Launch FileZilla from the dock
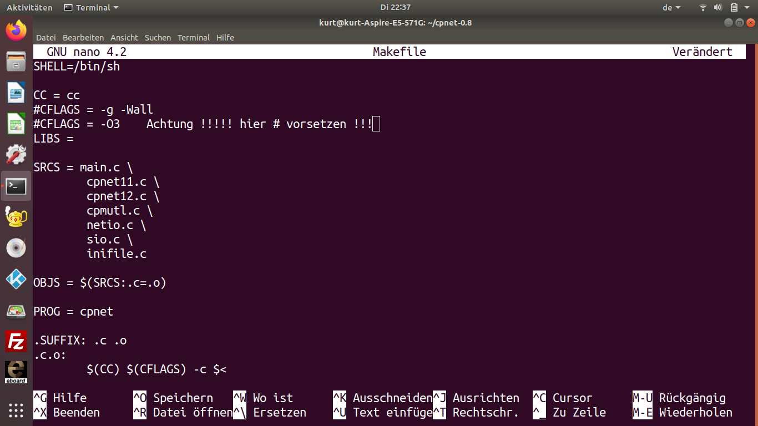Viewport: 758px width, 426px height. (16, 341)
